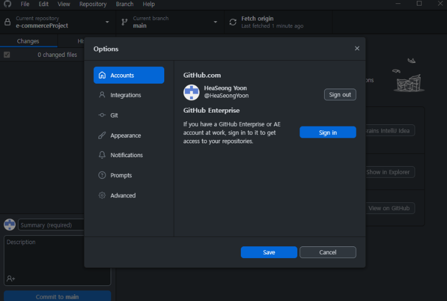
Task: Click the add co-authors icon in Description box
Action: point(11,279)
